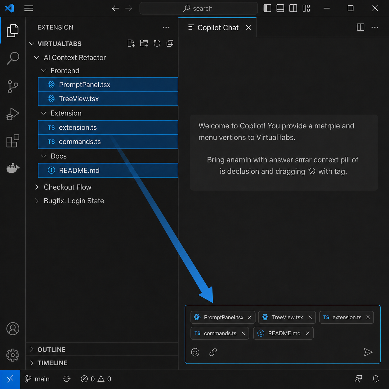Remove the commands.ts context pill
The image size is (389, 389).
click(243, 333)
